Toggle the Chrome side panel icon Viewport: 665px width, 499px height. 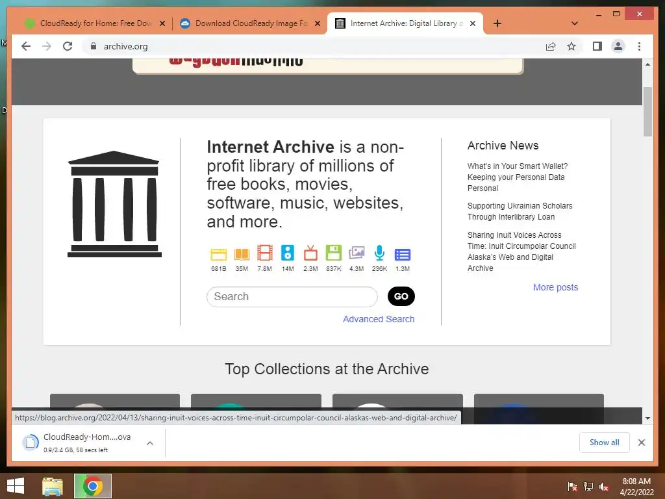(597, 46)
